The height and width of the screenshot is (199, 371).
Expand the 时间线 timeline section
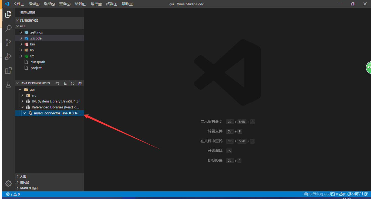coord(49,182)
